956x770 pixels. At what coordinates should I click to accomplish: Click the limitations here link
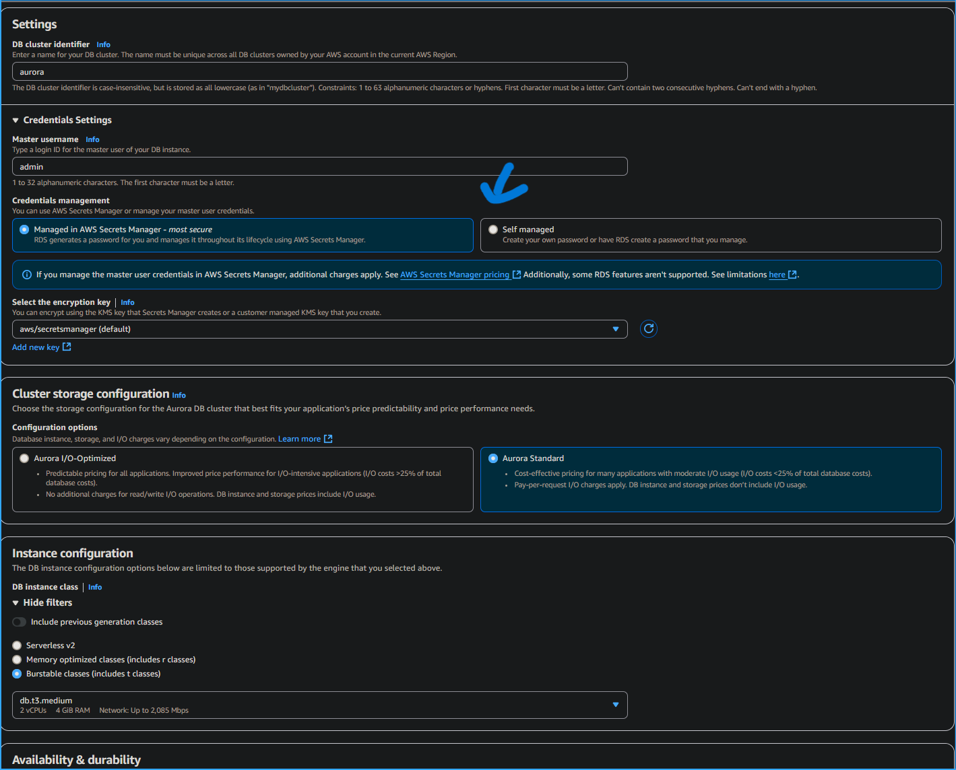tap(777, 274)
